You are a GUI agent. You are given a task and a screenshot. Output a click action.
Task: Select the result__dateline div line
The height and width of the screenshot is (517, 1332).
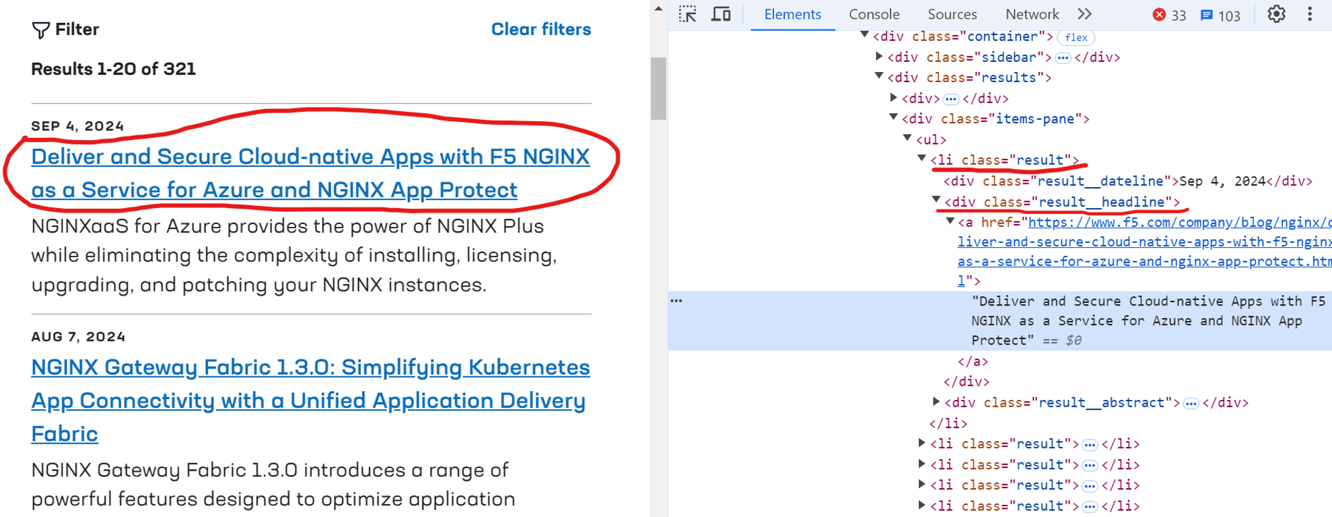1127,181
